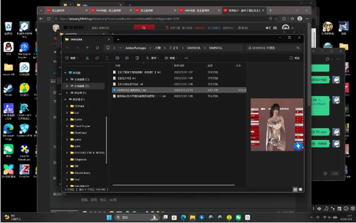
Task: Click the Rename icon in Explorer toolbar
Action: point(117,58)
